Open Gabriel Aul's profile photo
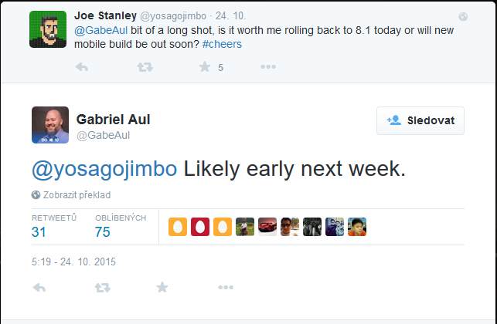Screen dimensions: 497x324 point(50,125)
